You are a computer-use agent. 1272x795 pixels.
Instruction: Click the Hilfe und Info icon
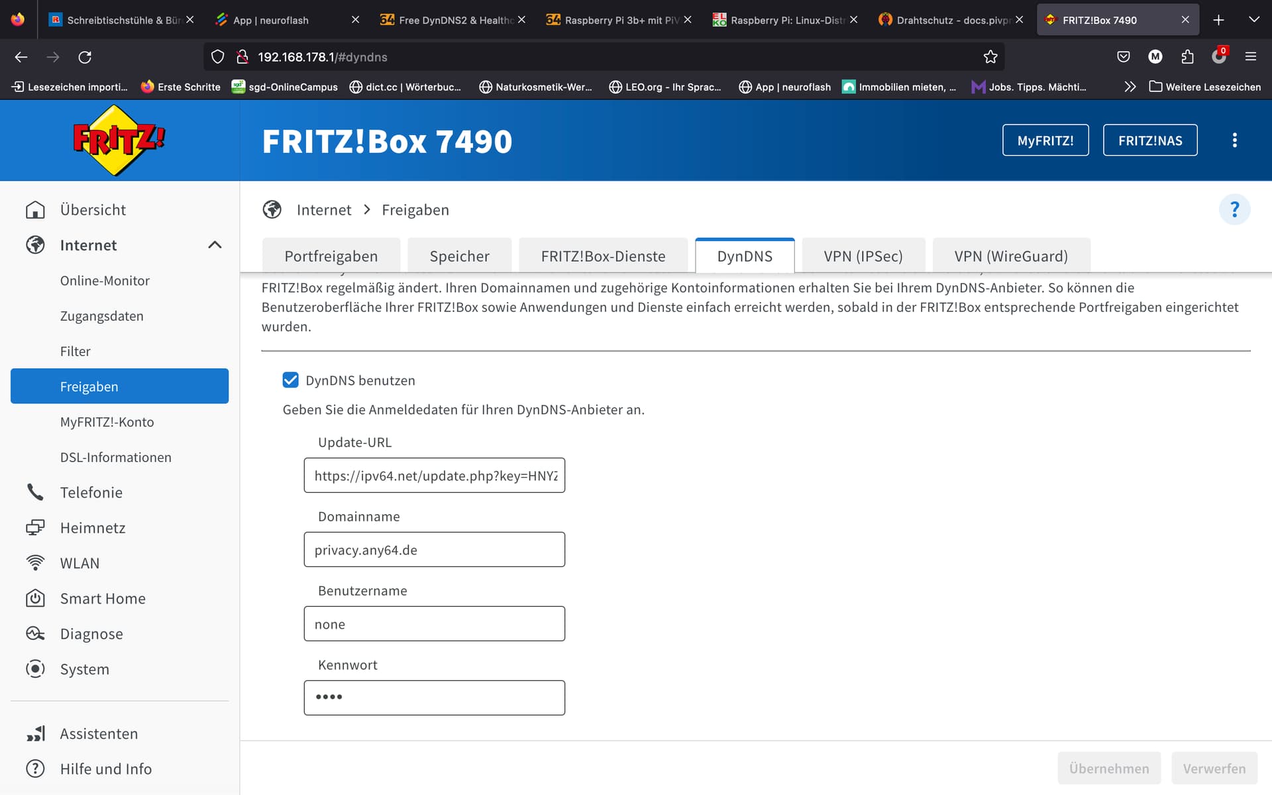click(x=35, y=768)
